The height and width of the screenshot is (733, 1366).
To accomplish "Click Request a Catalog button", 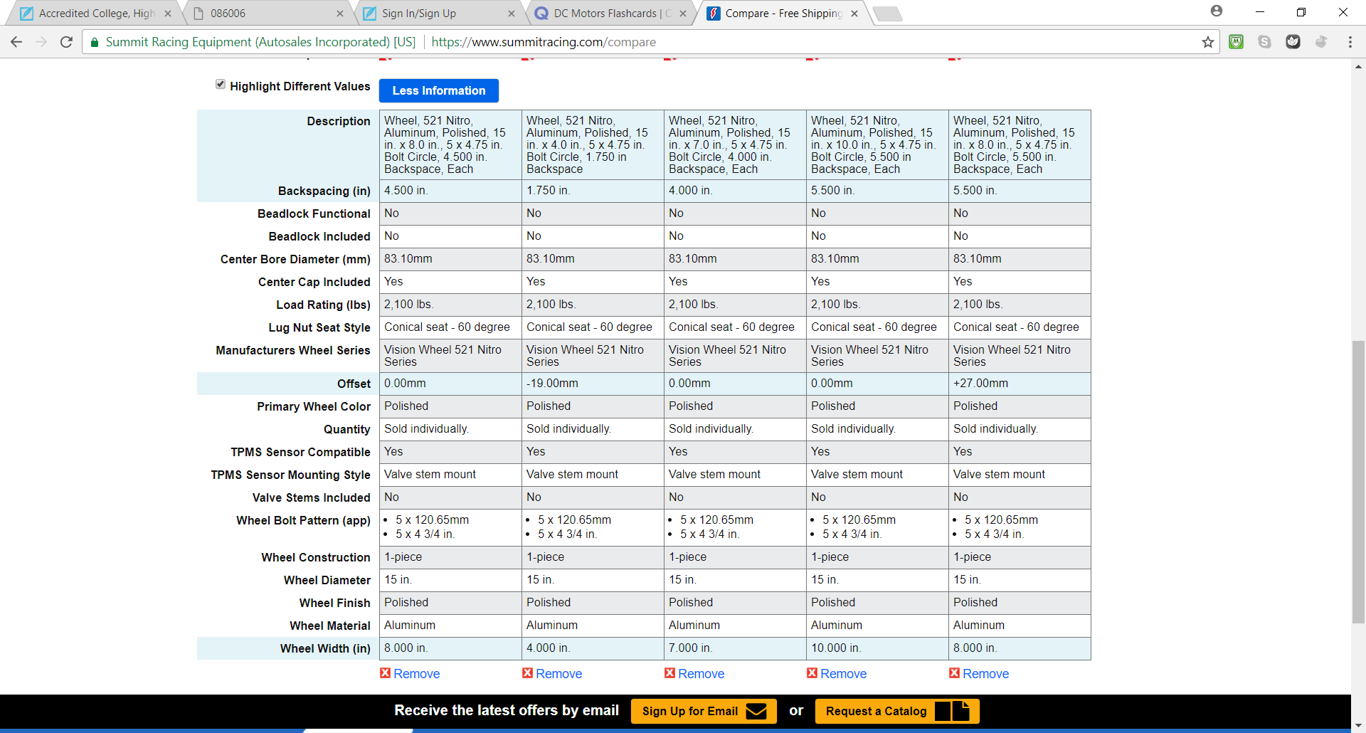I will coord(876,711).
